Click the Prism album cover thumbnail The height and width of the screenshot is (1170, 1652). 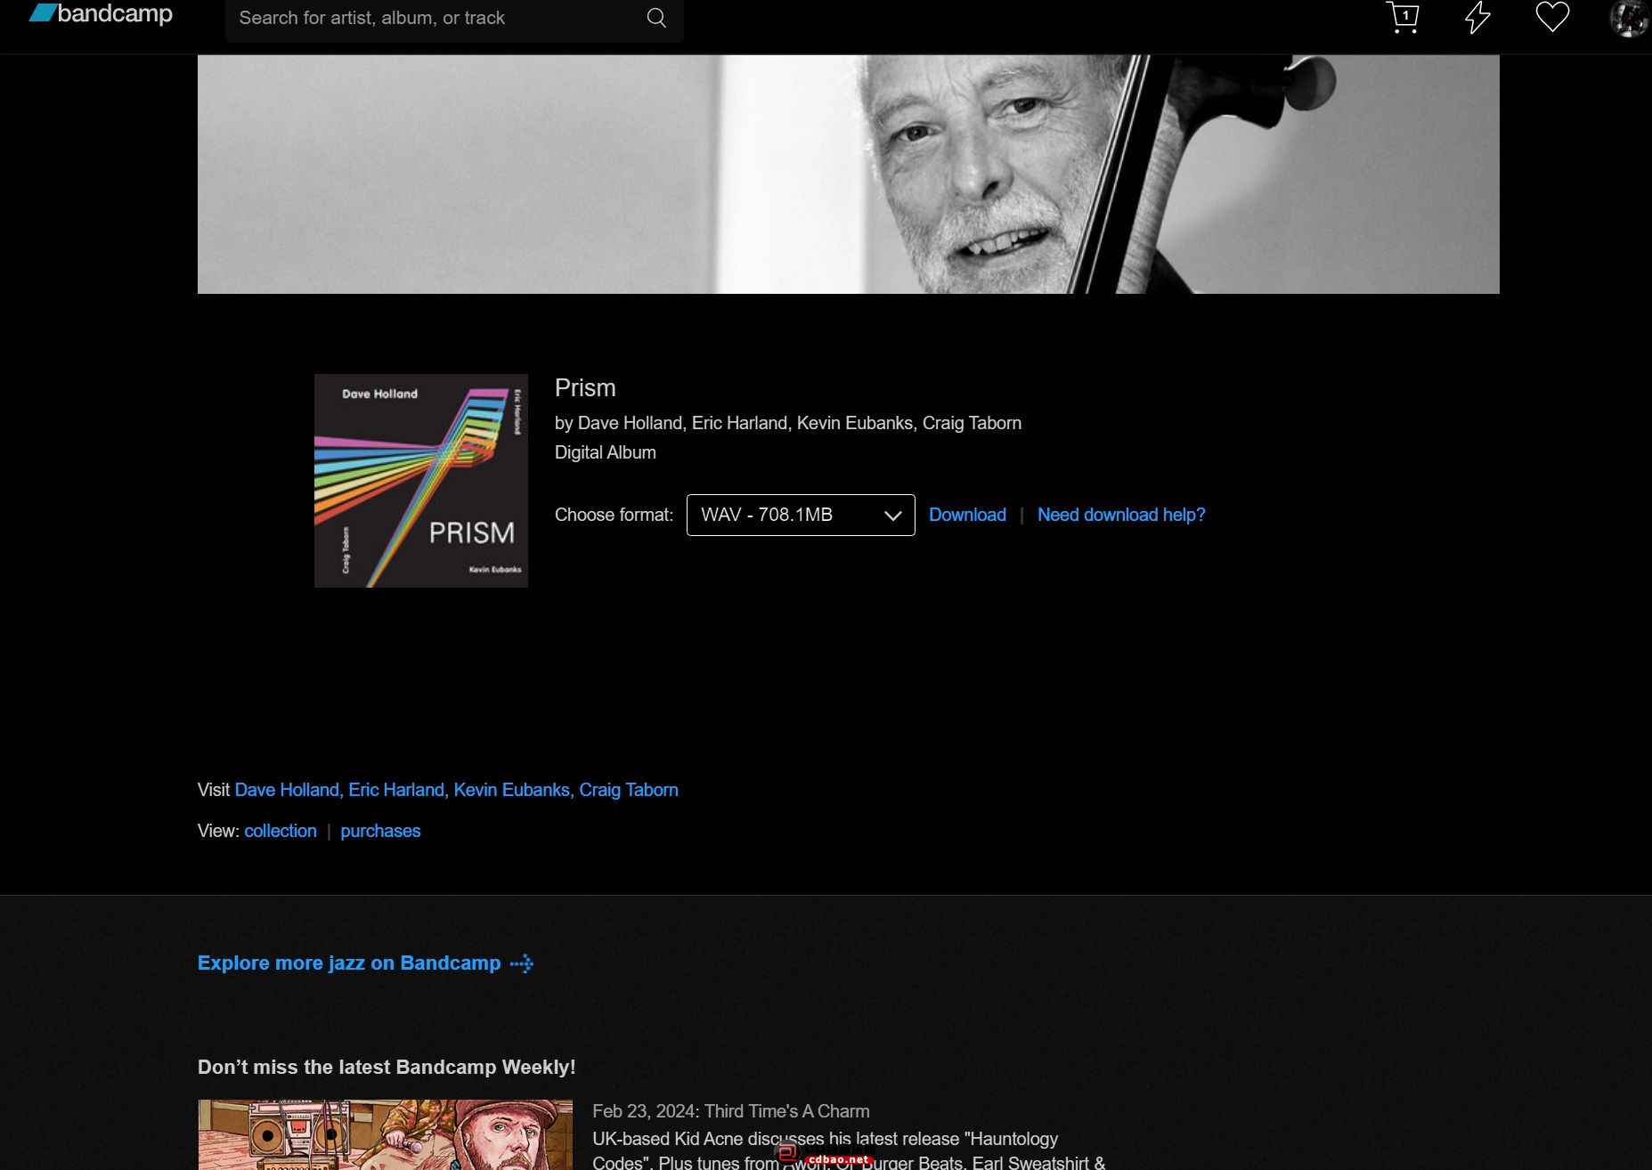click(421, 481)
